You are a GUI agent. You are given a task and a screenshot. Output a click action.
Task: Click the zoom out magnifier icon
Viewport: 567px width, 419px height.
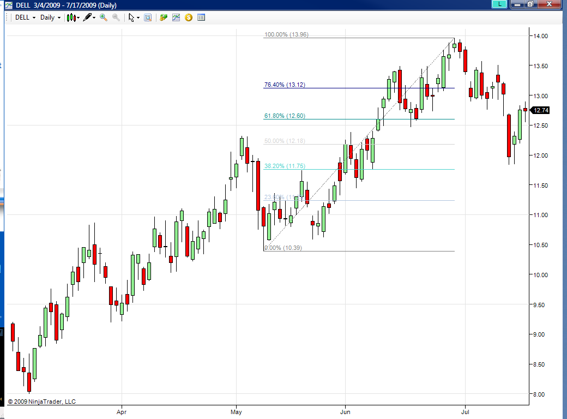coord(116,17)
